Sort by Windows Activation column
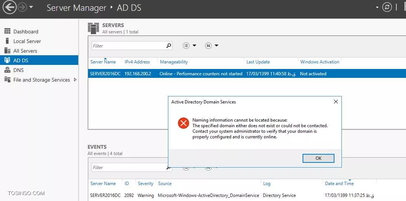Image resolution: width=406 pixels, height=201 pixels. point(320,62)
